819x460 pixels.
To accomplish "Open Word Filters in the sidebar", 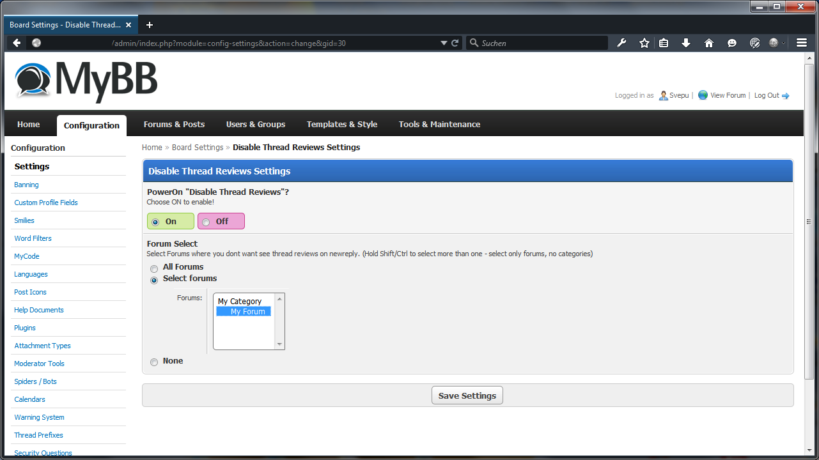I will click(x=33, y=238).
